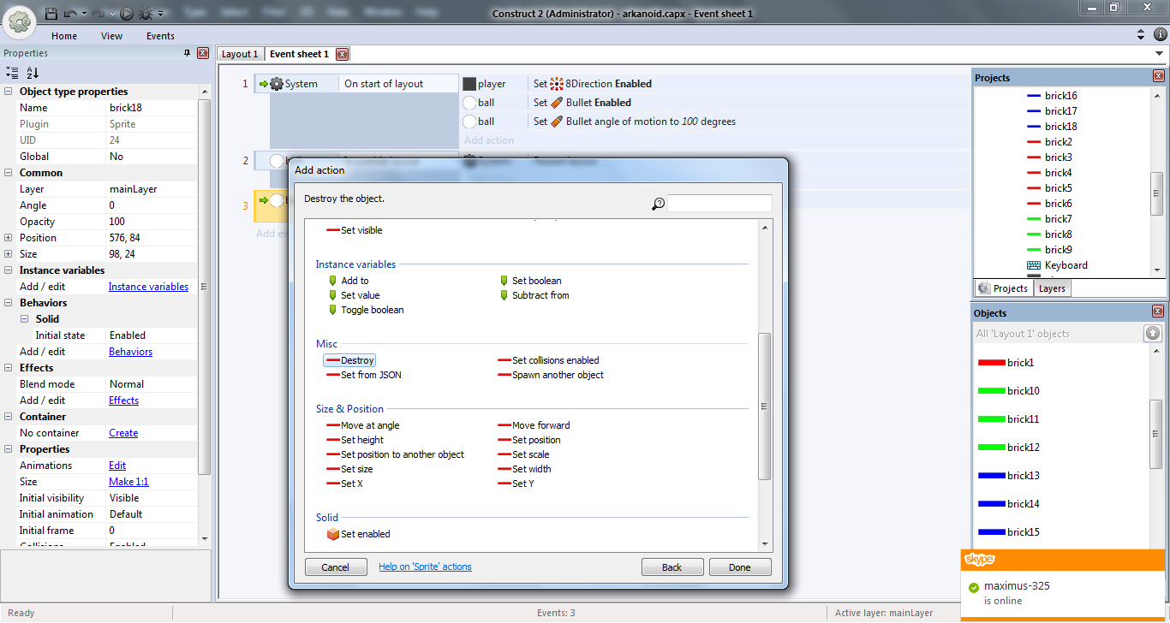1170x623 pixels.
Task: Open the About info icon
Action: [x=1161, y=34]
